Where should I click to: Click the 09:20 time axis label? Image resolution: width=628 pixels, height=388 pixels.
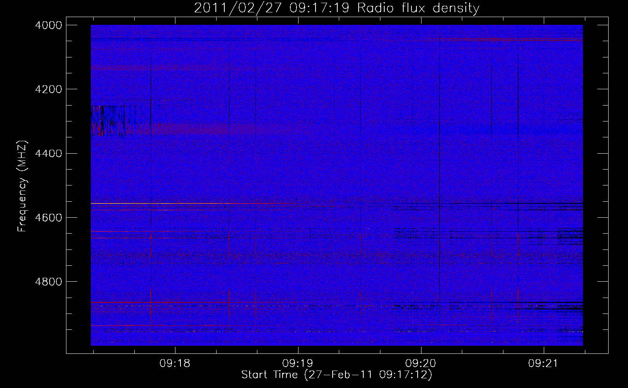pyautogui.click(x=421, y=364)
